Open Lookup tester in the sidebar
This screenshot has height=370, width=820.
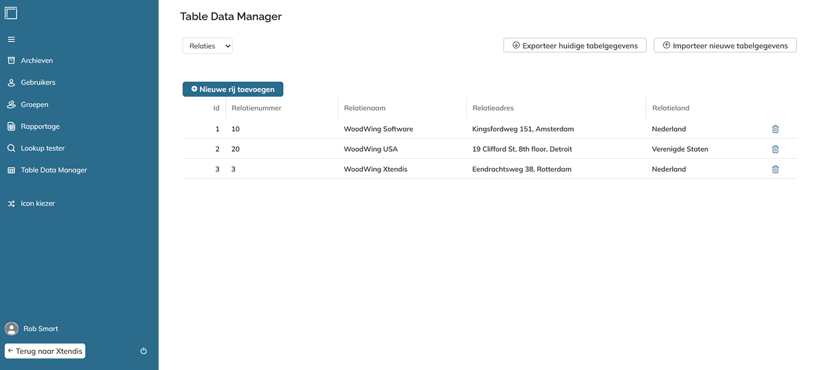(43, 148)
